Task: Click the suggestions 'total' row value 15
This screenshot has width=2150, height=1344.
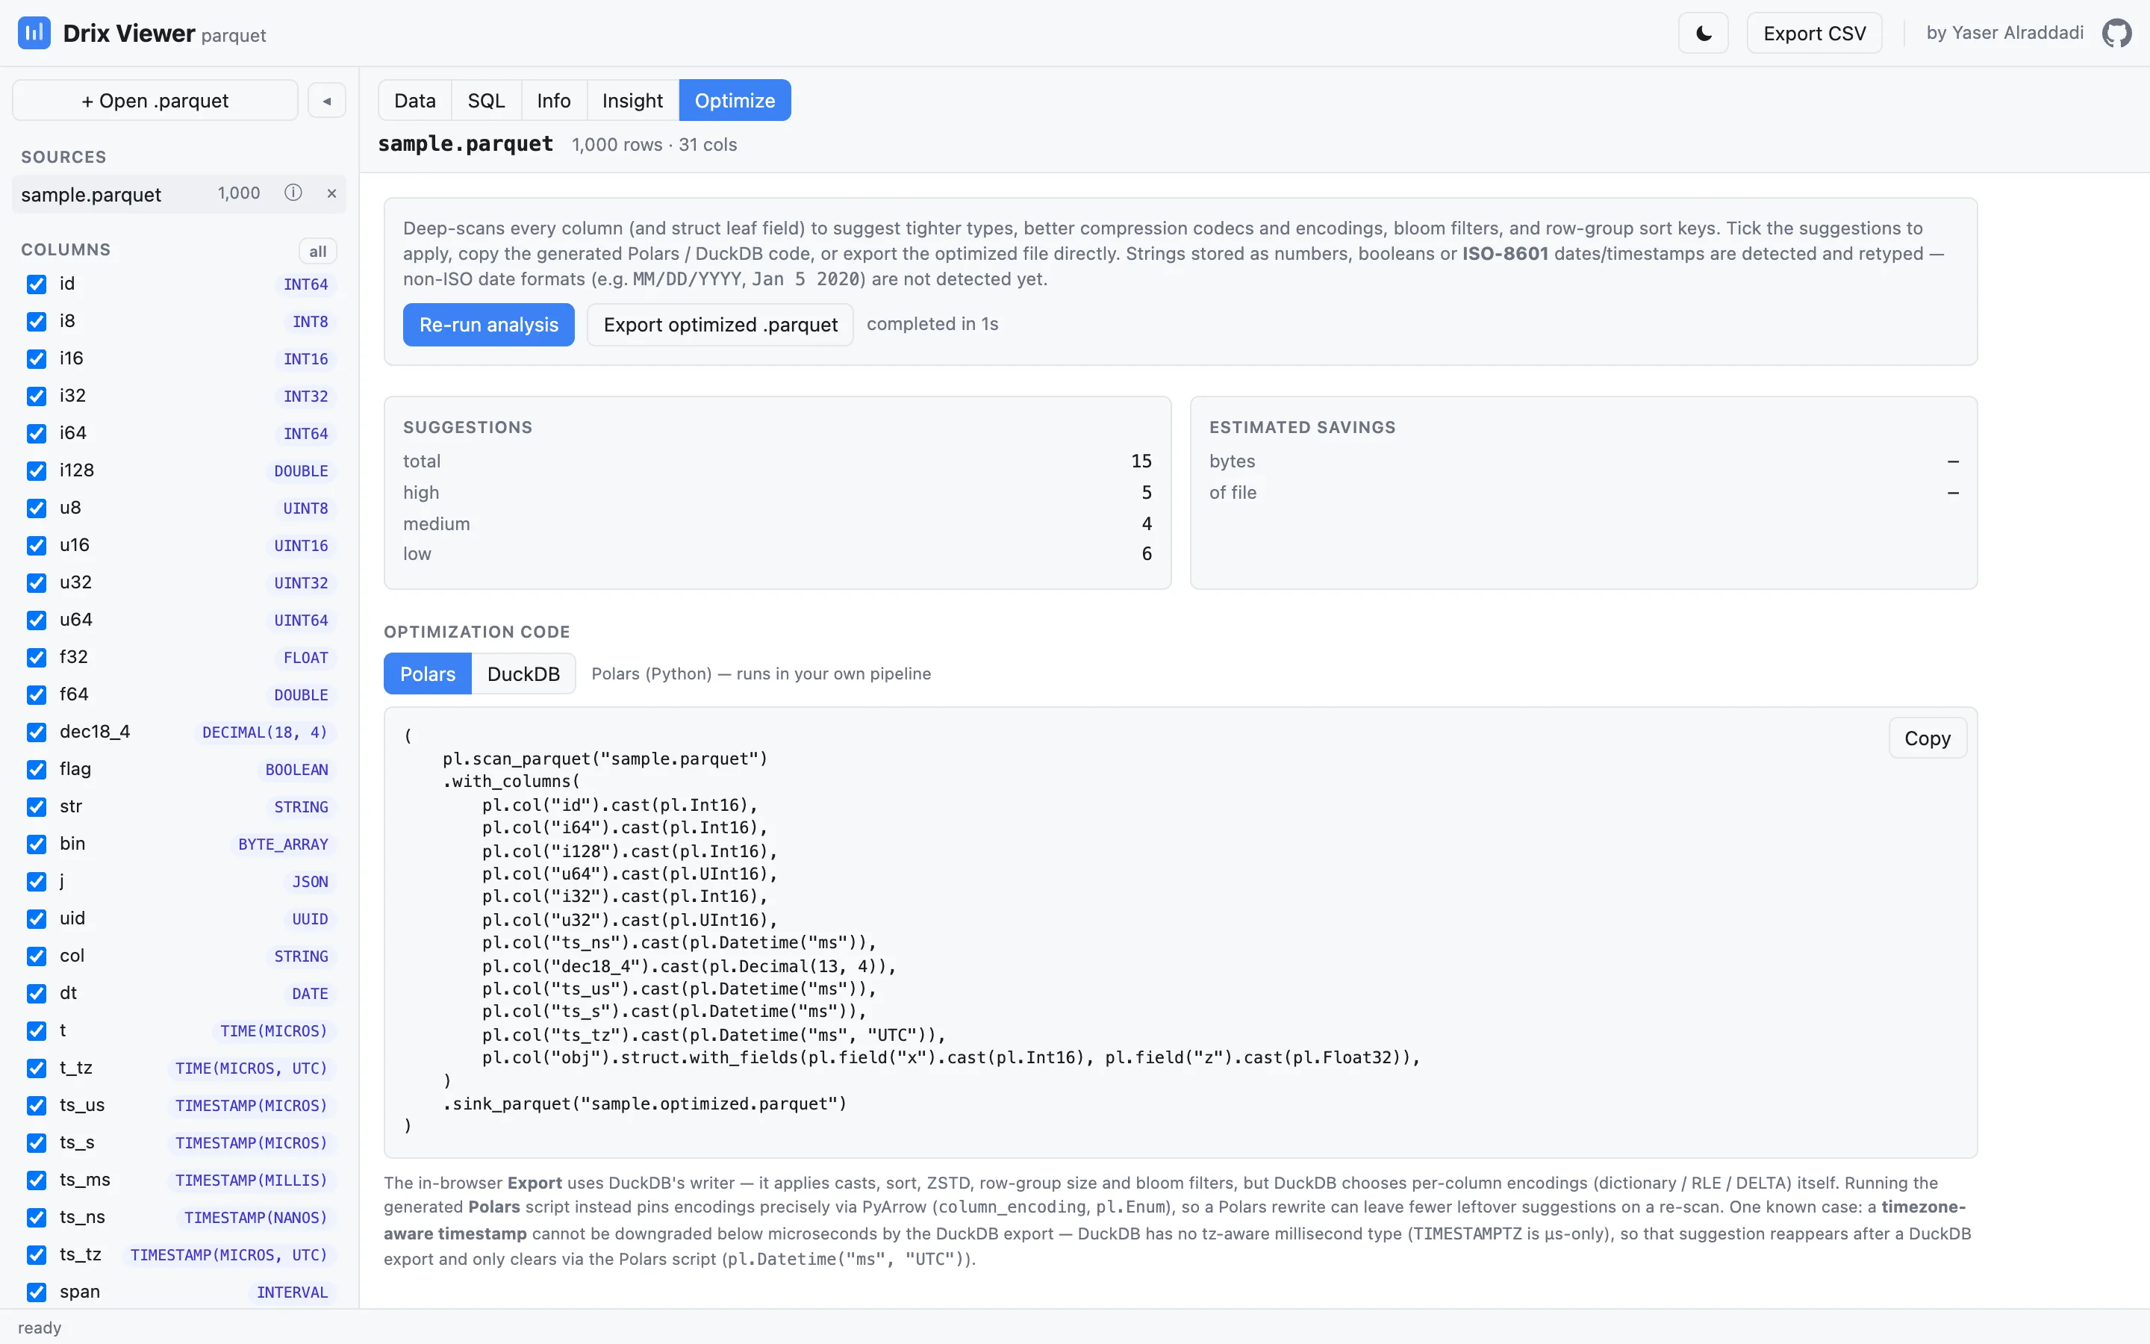Action: pos(1141,461)
